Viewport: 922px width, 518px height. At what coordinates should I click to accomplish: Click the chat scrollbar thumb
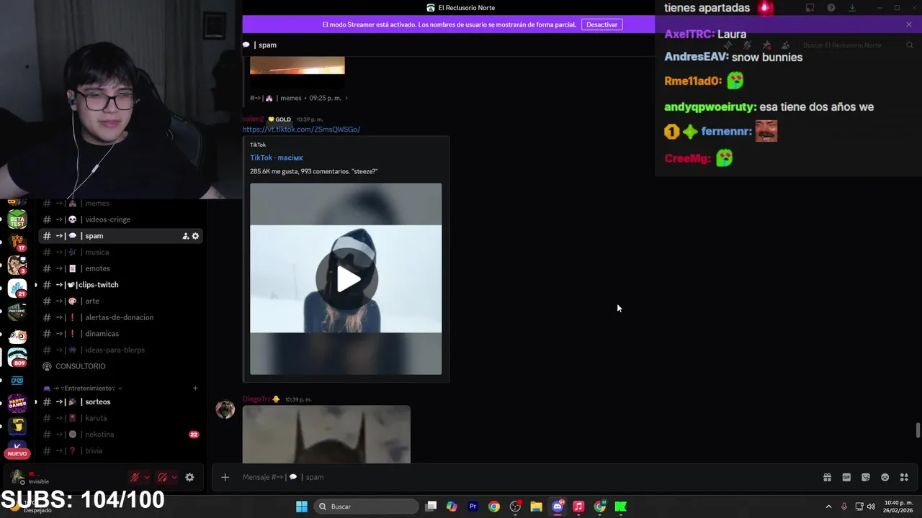point(918,430)
